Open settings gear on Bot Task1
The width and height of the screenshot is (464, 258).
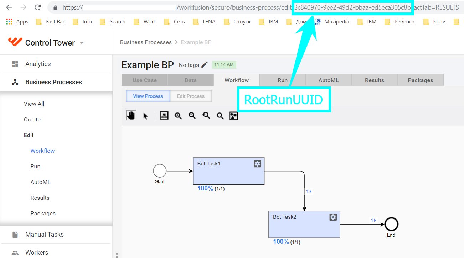pyautogui.click(x=257, y=164)
